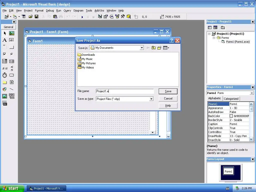The width and height of the screenshot is (256, 192).
Task: Select the ComboBox tool in toolbox
Action: (5, 61)
